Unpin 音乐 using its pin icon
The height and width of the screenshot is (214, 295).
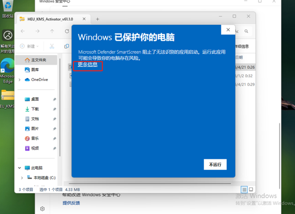coord(54,139)
